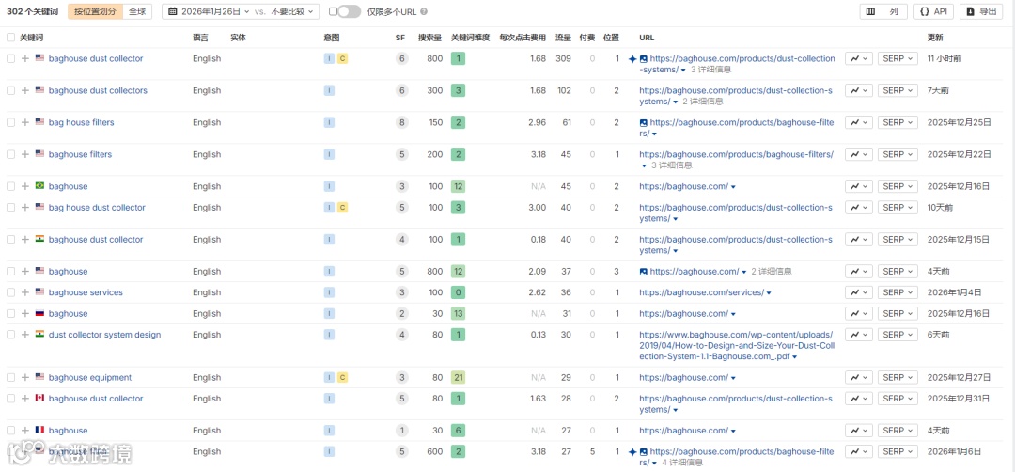
Task: Click image icon beside baghouse.com/ 2 详细信息
Action: pyautogui.click(x=644, y=272)
